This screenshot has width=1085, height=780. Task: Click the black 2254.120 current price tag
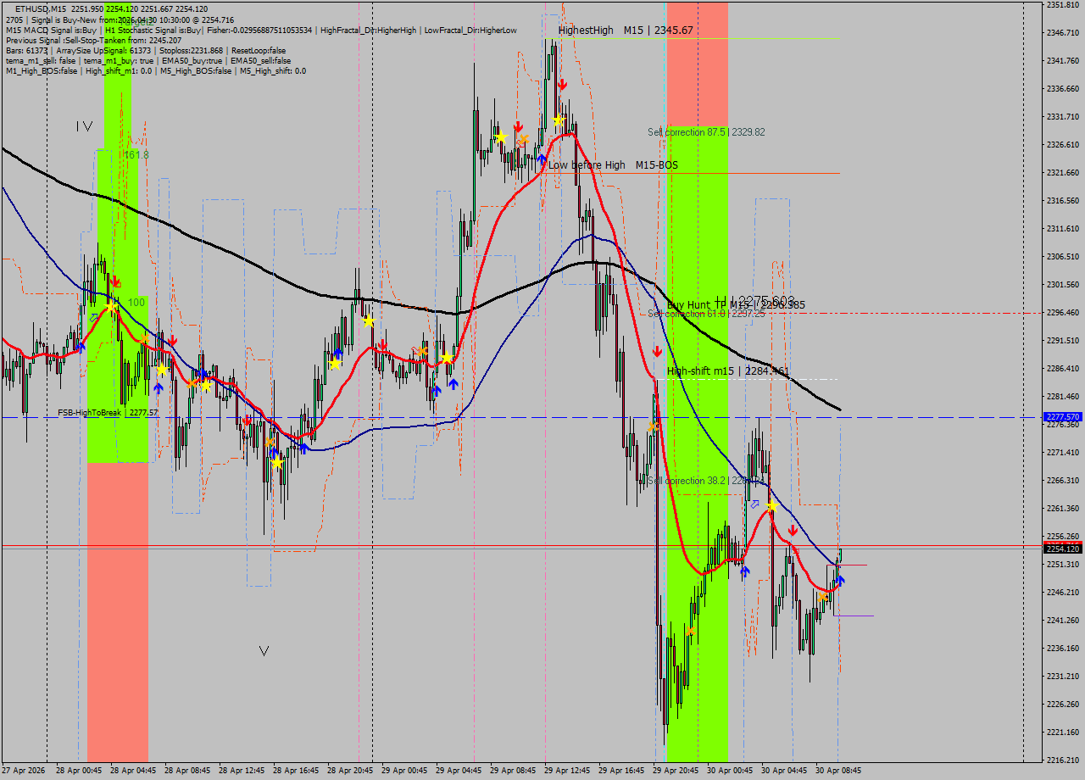point(1062,549)
